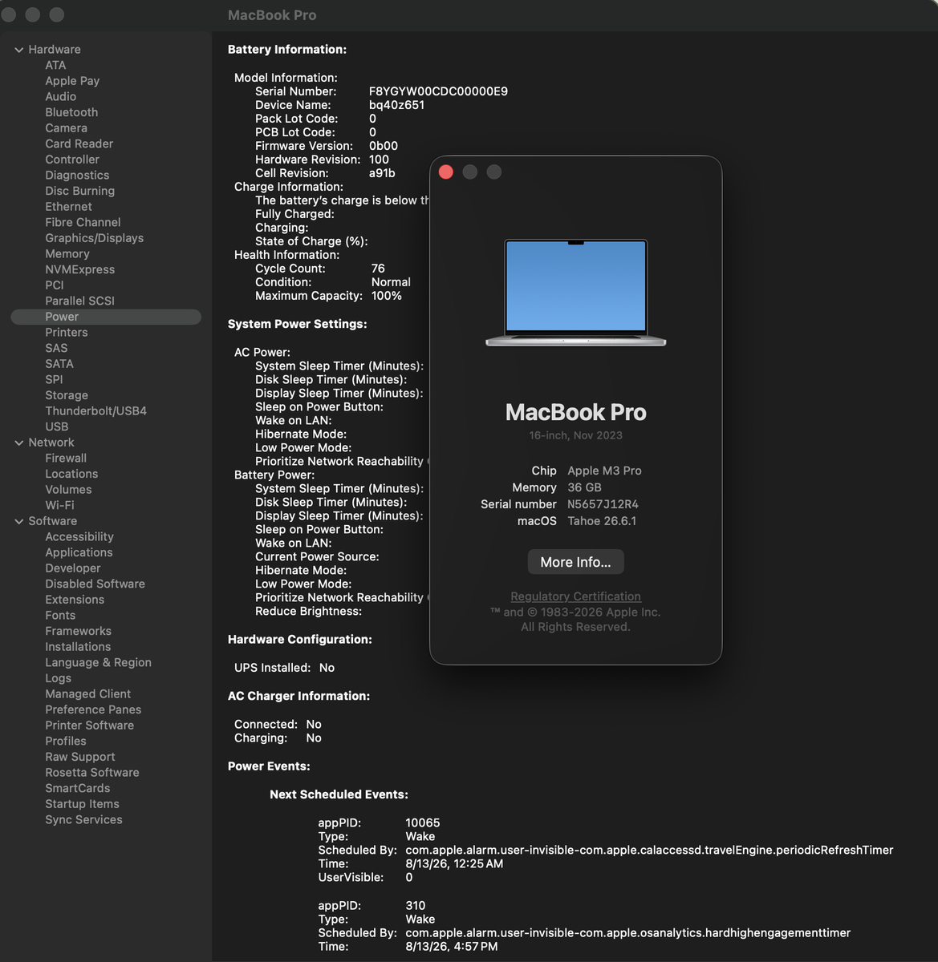
Task: Choose Fibre Channel in the sidebar
Action: pyautogui.click(x=83, y=222)
